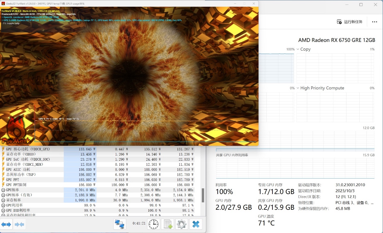
Task: Click the 100% 利用率 value in Task Manager
Action: pos(224,192)
